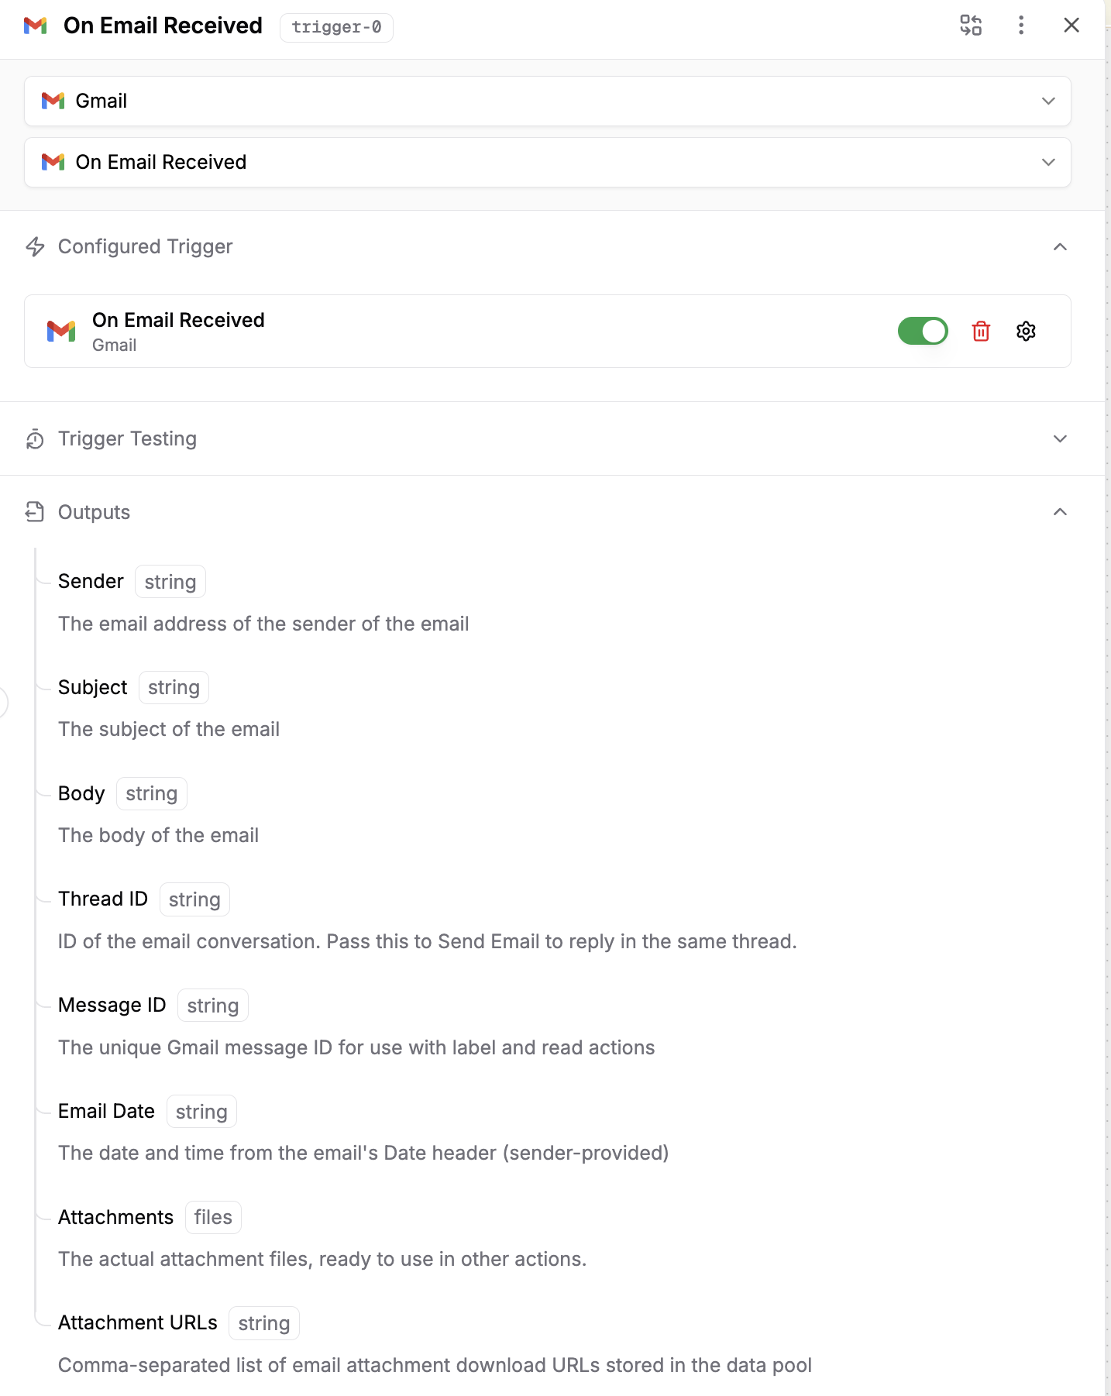Click the Trigger Testing clock icon

tap(35, 439)
